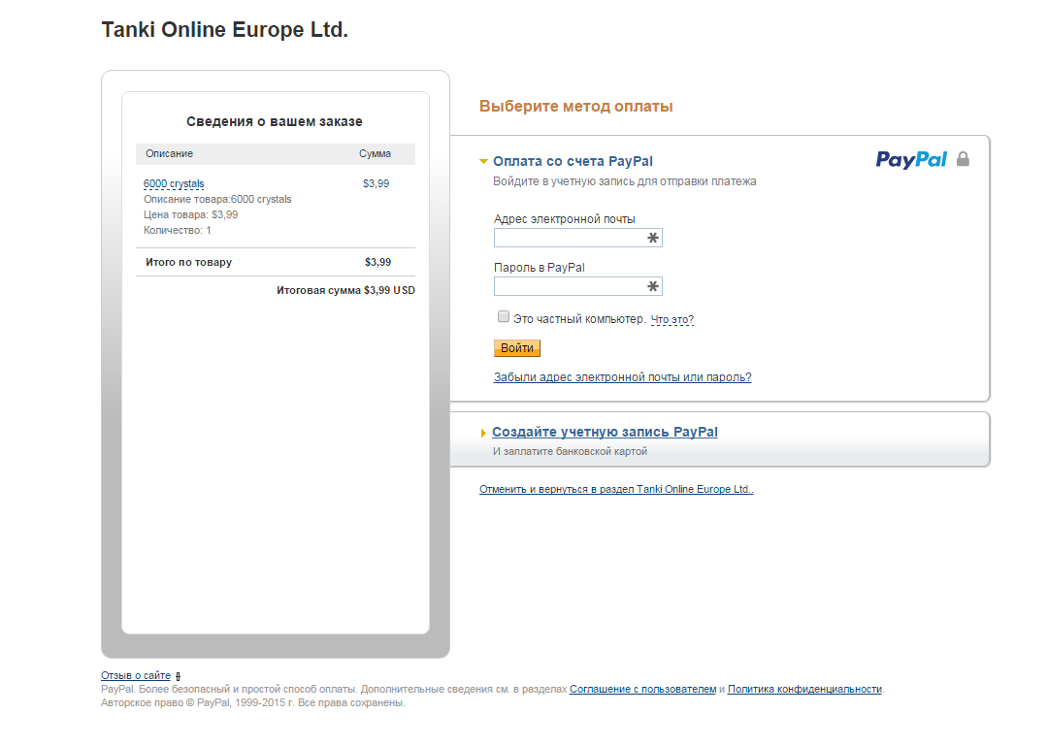Open Забыли адрес электронной почты или пароль link

click(x=622, y=377)
